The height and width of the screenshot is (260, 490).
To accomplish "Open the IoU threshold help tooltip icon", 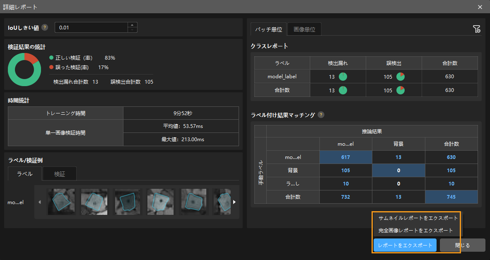I will [x=45, y=27].
